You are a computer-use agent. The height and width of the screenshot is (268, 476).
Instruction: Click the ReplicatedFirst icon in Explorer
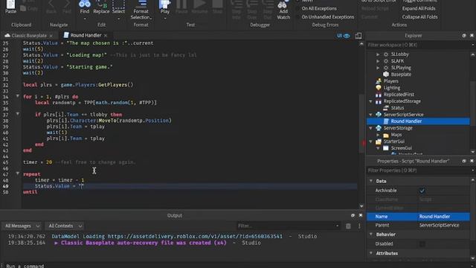click(379, 95)
